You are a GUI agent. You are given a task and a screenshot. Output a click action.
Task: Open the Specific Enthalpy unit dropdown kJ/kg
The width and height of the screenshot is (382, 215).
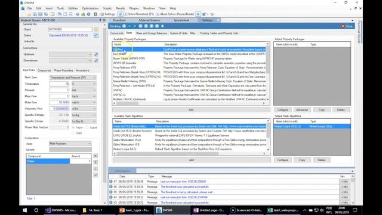(84, 115)
